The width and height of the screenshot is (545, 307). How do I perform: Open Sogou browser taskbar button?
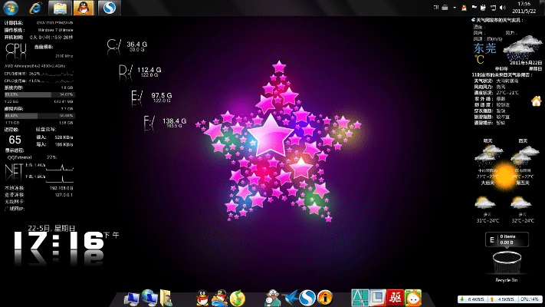(x=109, y=8)
